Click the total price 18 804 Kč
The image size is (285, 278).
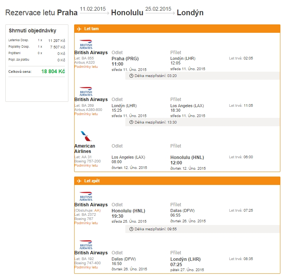53,72
